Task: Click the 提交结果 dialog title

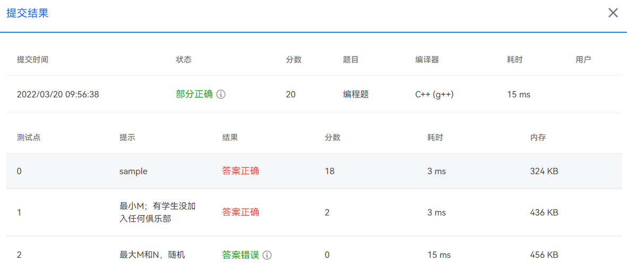Action: tap(27, 13)
